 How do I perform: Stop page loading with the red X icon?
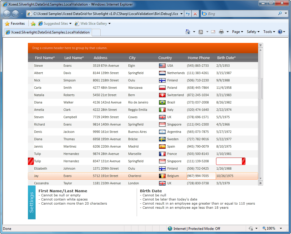pyautogui.click(x=195, y=13)
